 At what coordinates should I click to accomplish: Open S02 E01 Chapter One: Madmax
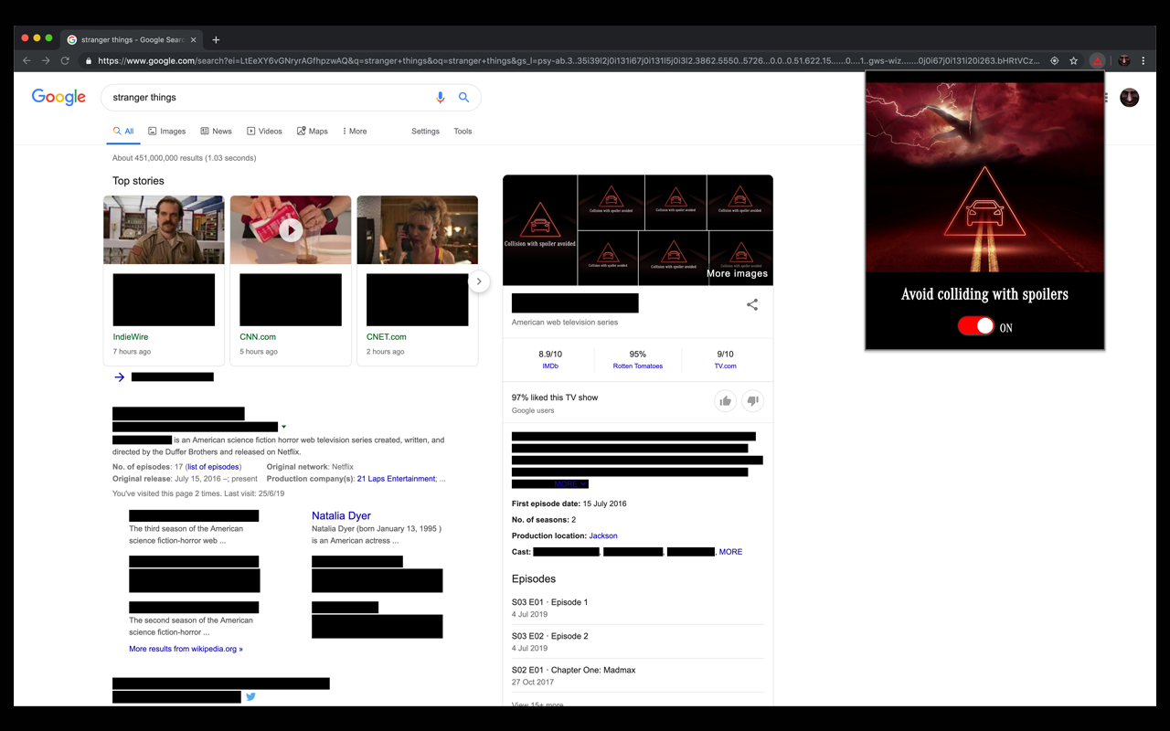[638, 675]
